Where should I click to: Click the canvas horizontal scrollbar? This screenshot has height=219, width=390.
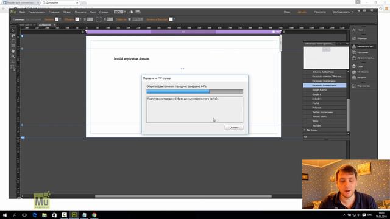183,196
